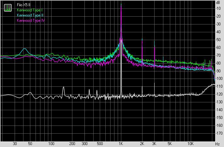Select the magenta Kenwood Type IV legend entry

click(31, 21)
